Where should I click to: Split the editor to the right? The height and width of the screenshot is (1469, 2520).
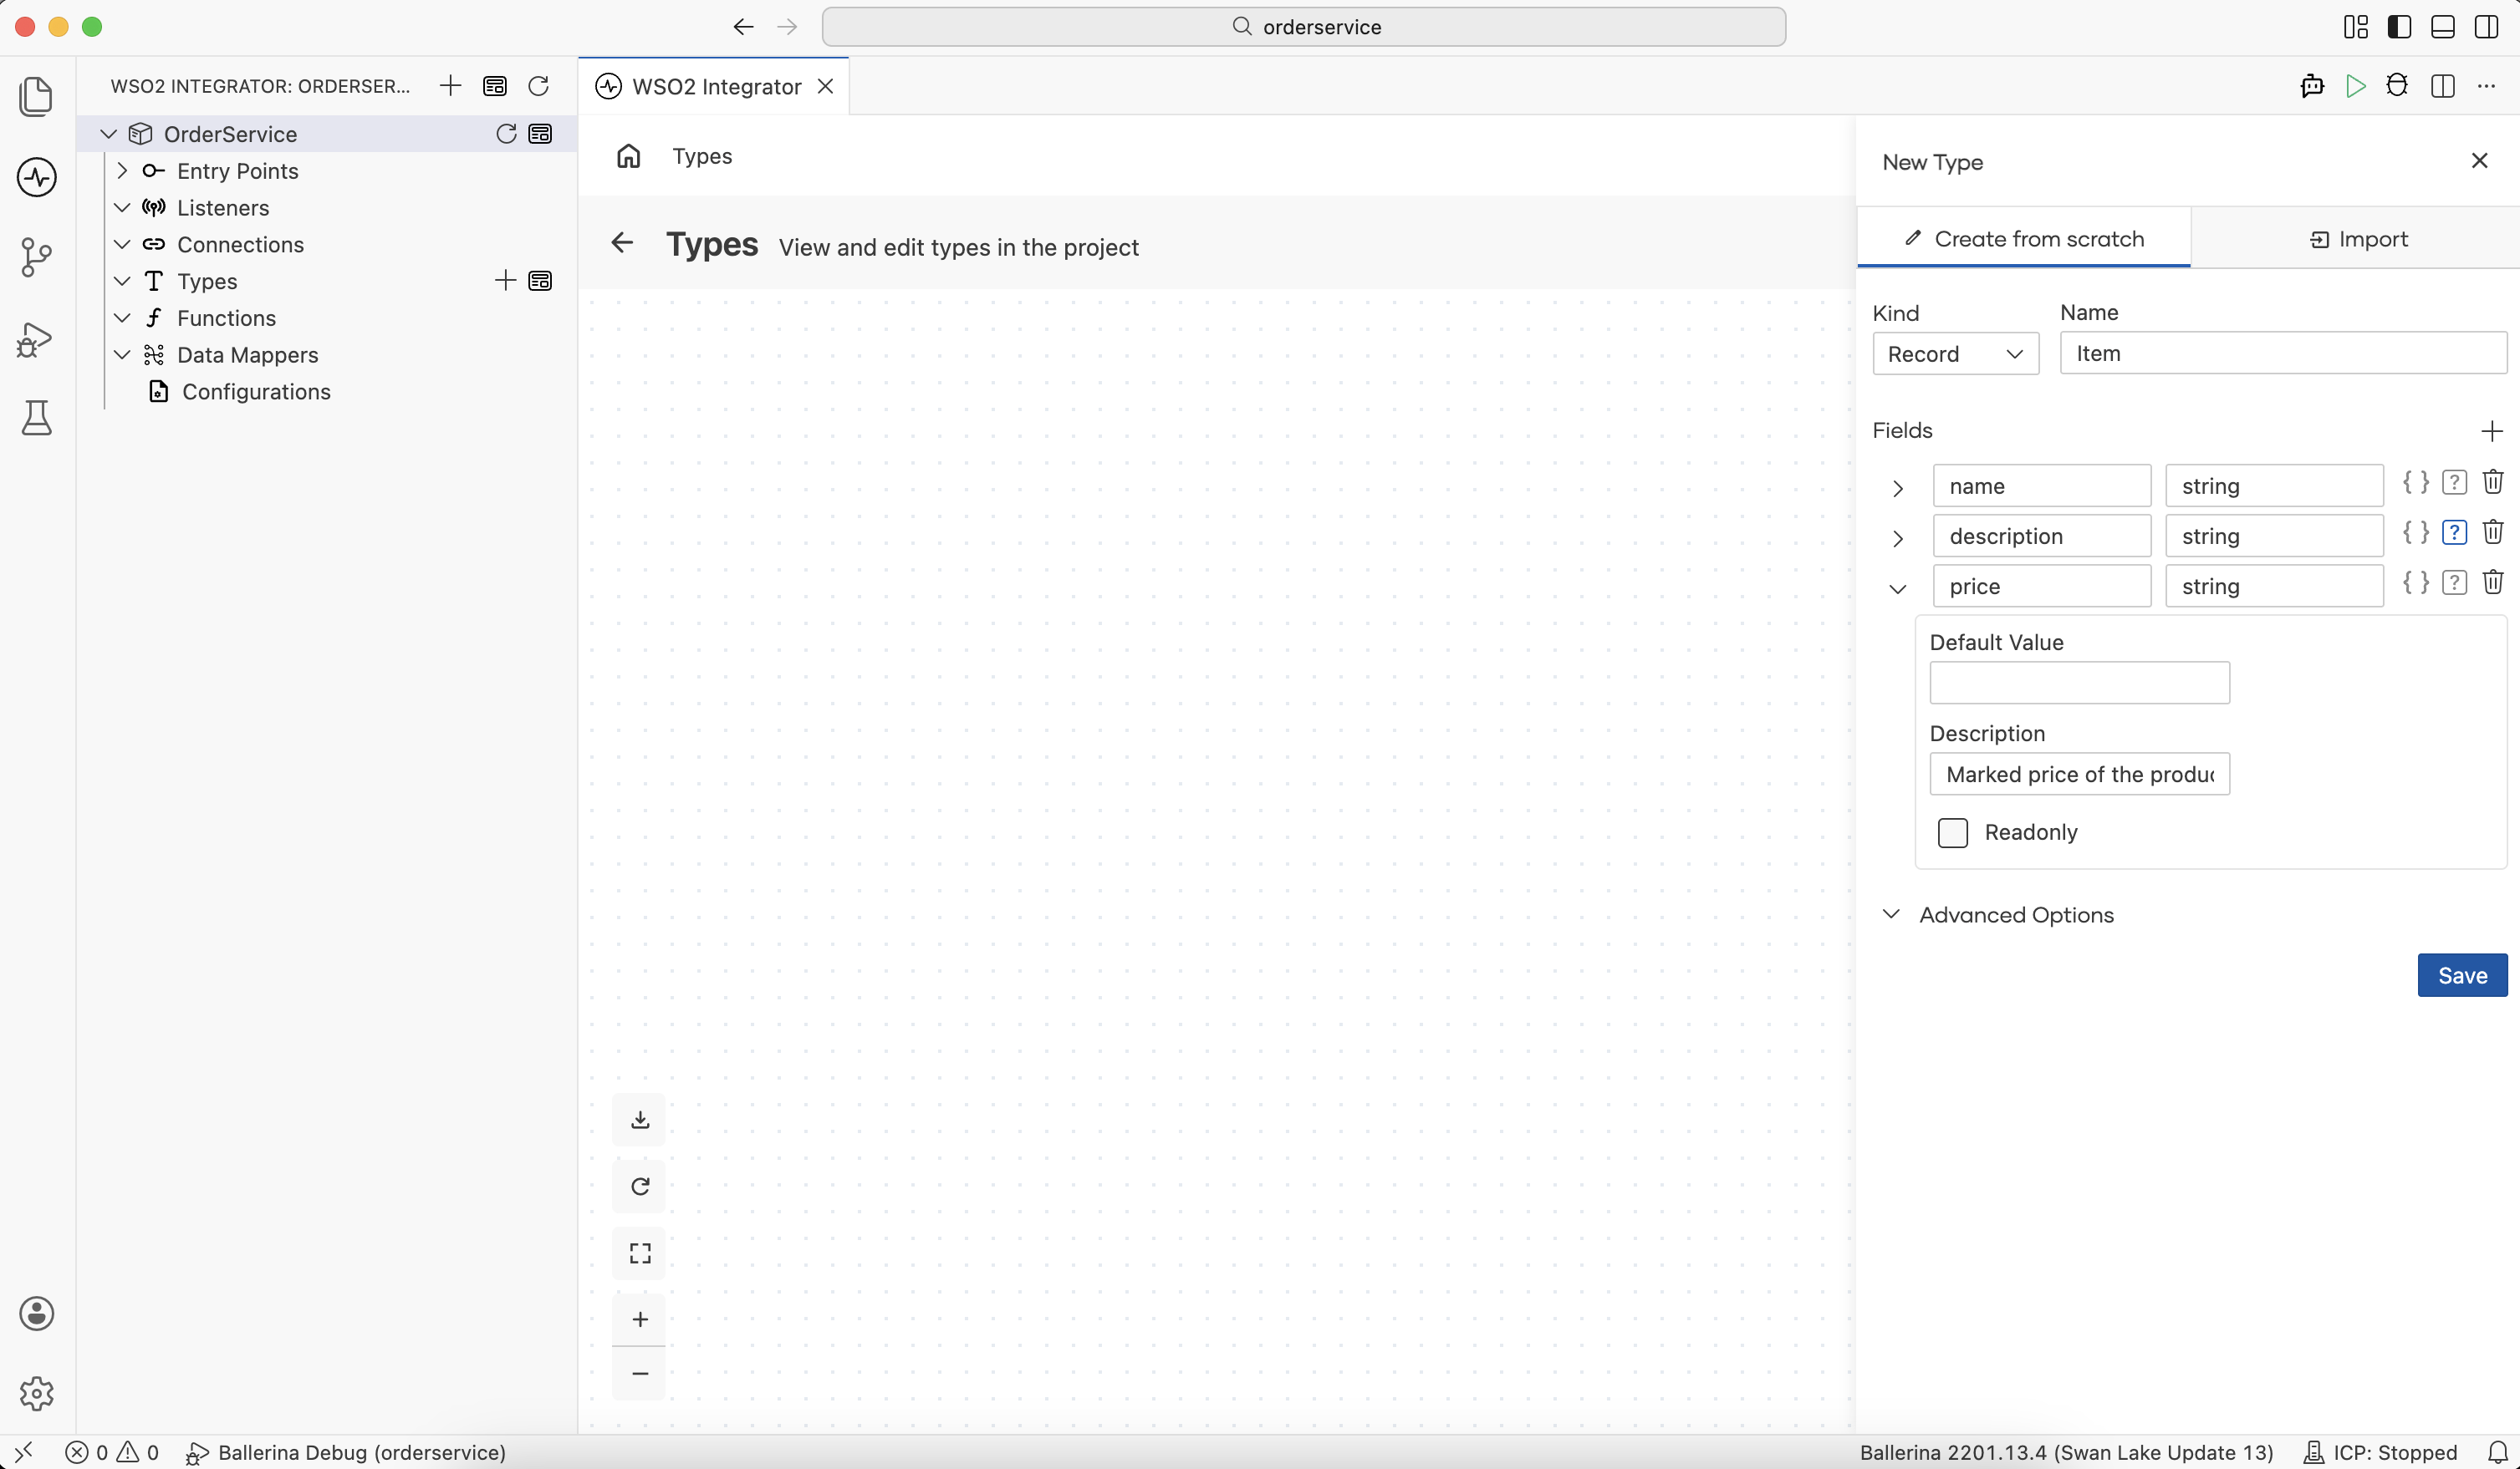point(2442,86)
